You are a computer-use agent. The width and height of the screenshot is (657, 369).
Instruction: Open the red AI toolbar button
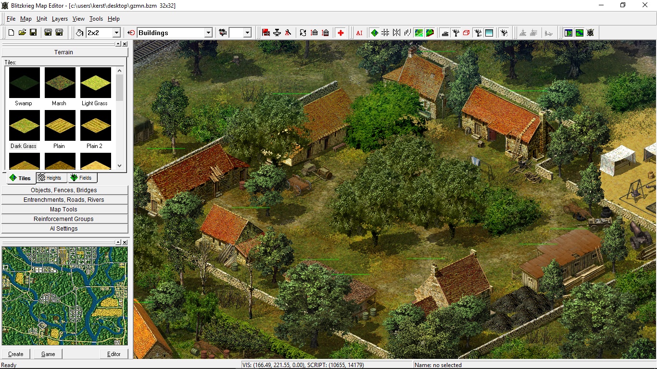coord(359,33)
